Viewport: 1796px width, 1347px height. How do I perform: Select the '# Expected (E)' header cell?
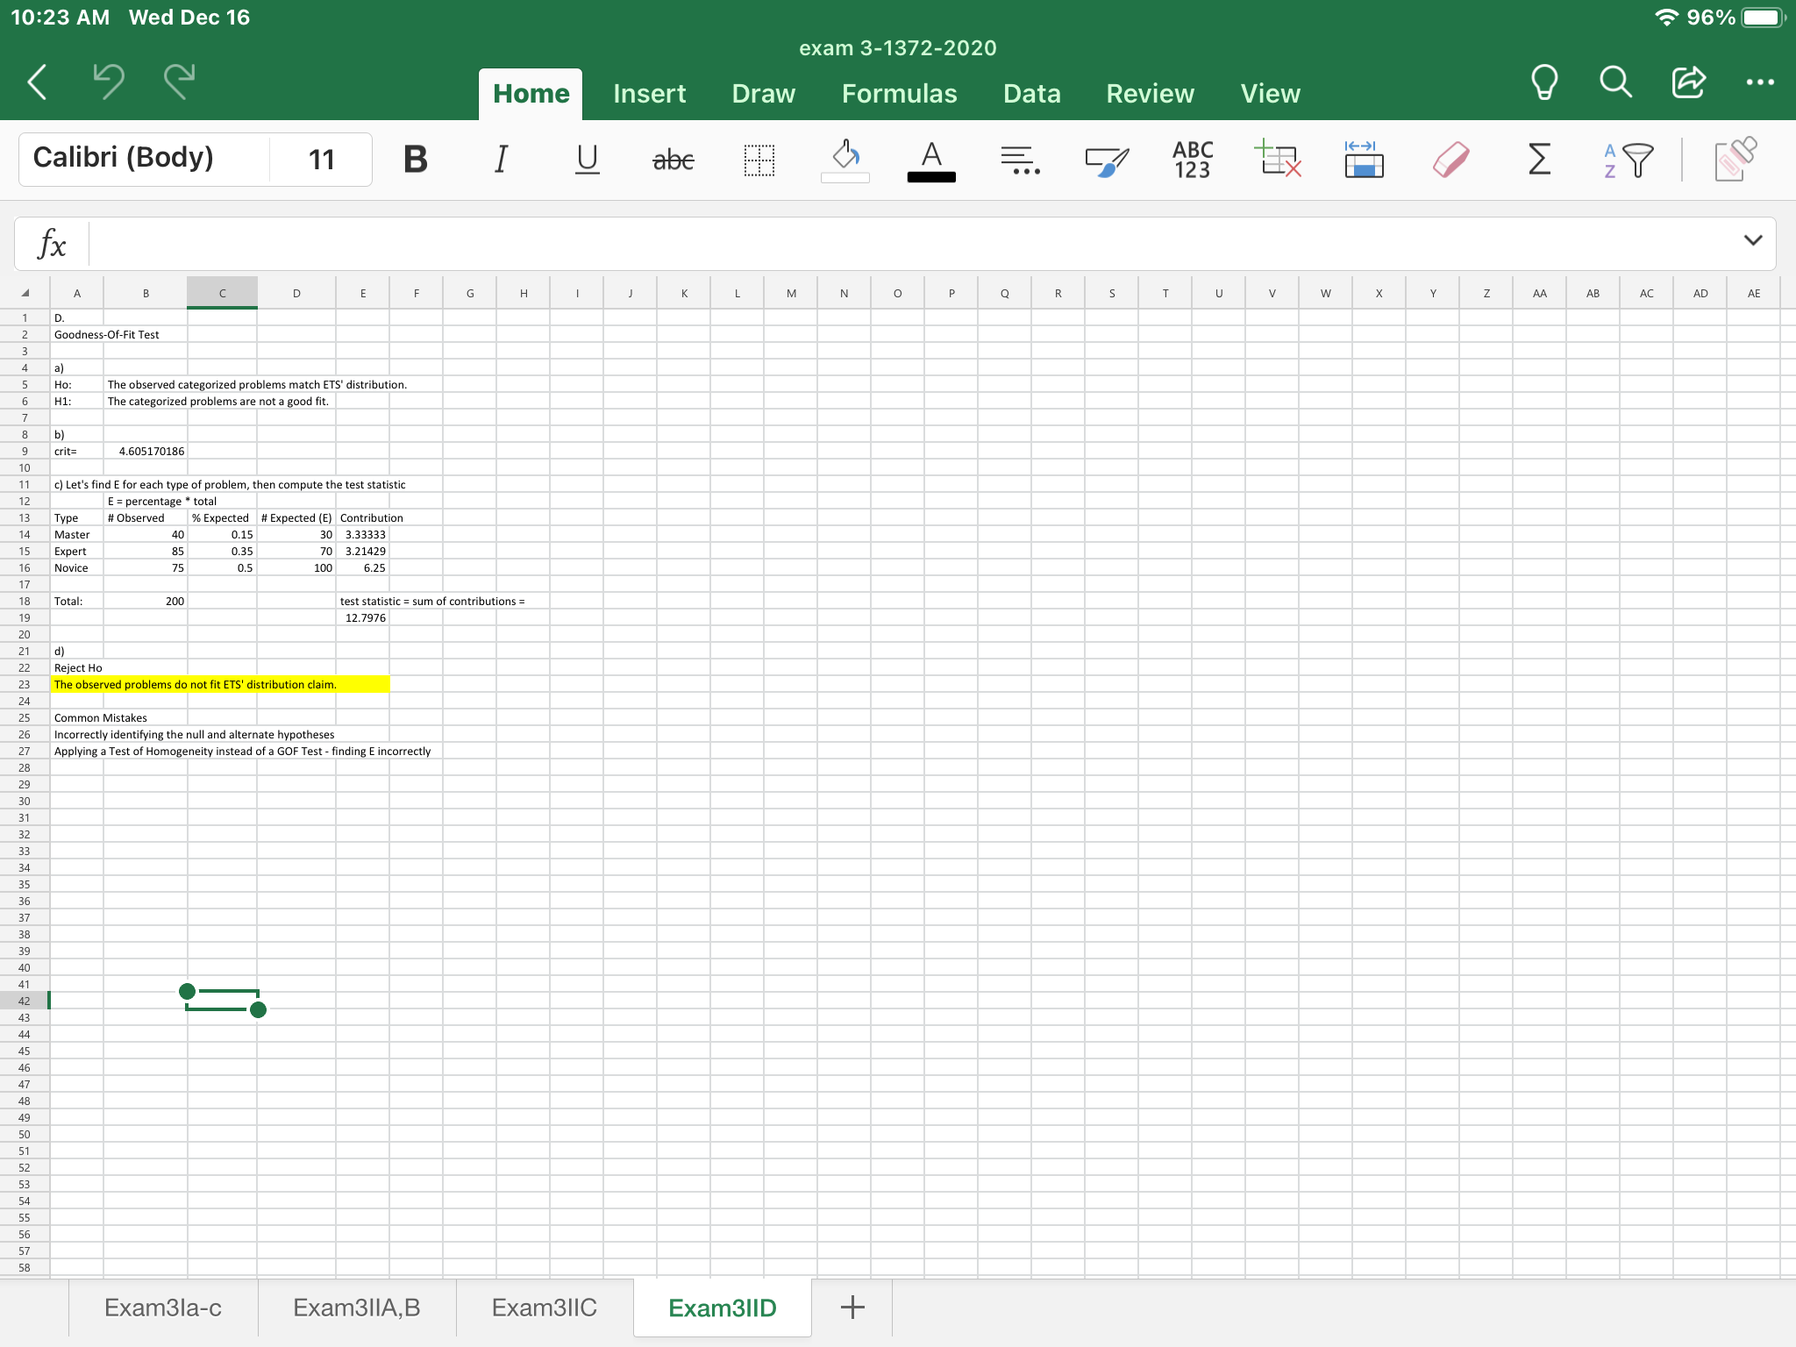pos(296,517)
